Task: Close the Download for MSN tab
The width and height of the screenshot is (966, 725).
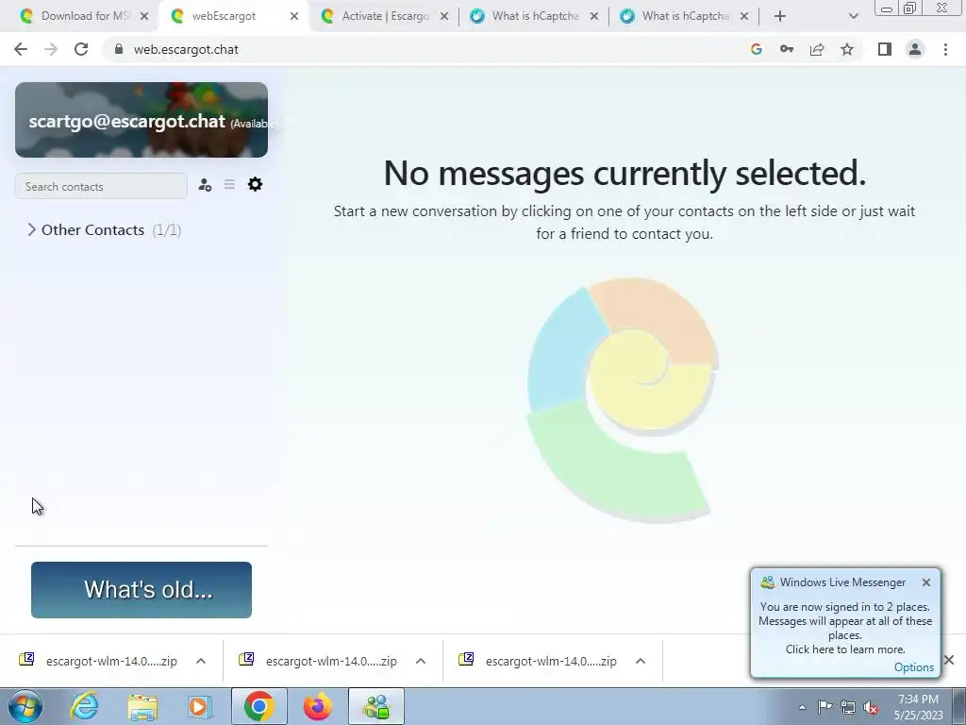Action: click(x=144, y=17)
